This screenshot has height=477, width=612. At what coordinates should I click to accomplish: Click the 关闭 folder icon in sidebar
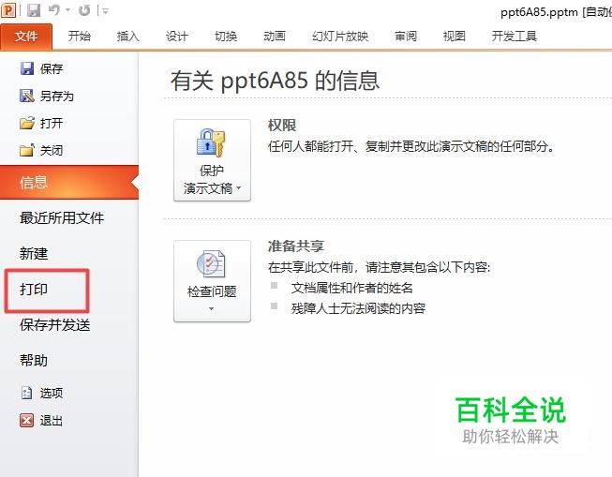pos(27,150)
